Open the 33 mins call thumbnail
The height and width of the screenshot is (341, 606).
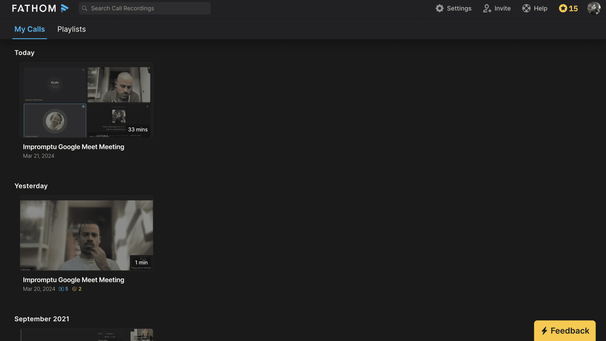(87, 100)
